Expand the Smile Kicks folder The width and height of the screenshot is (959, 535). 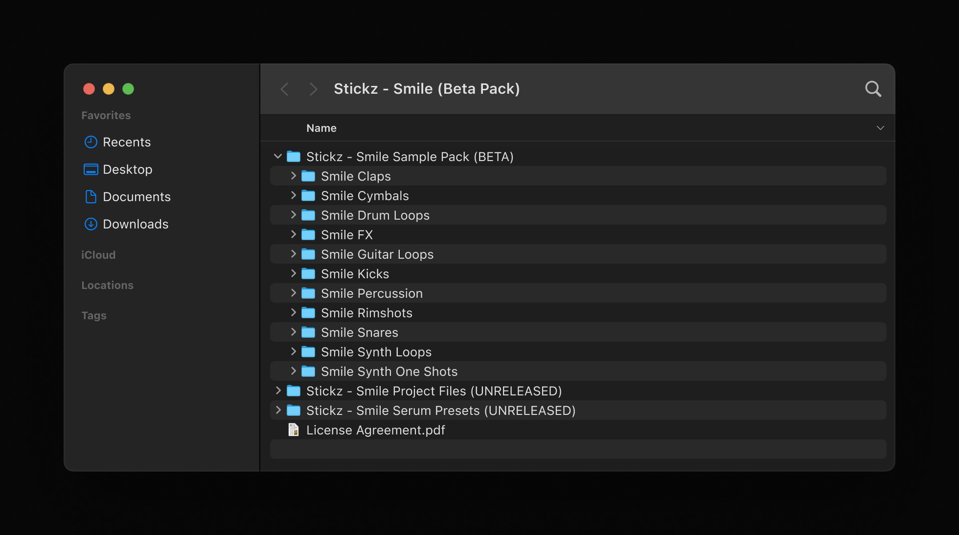(293, 273)
